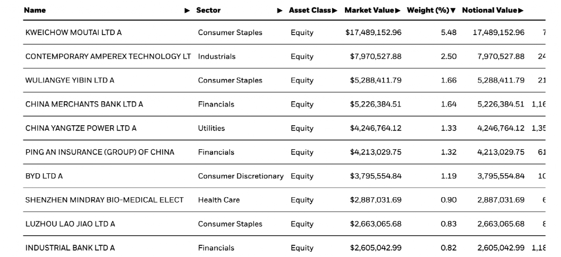The height and width of the screenshot is (257, 561).
Task: Click INDUSTRIAL BANK LTD A name
Action: click(x=70, y=248)
